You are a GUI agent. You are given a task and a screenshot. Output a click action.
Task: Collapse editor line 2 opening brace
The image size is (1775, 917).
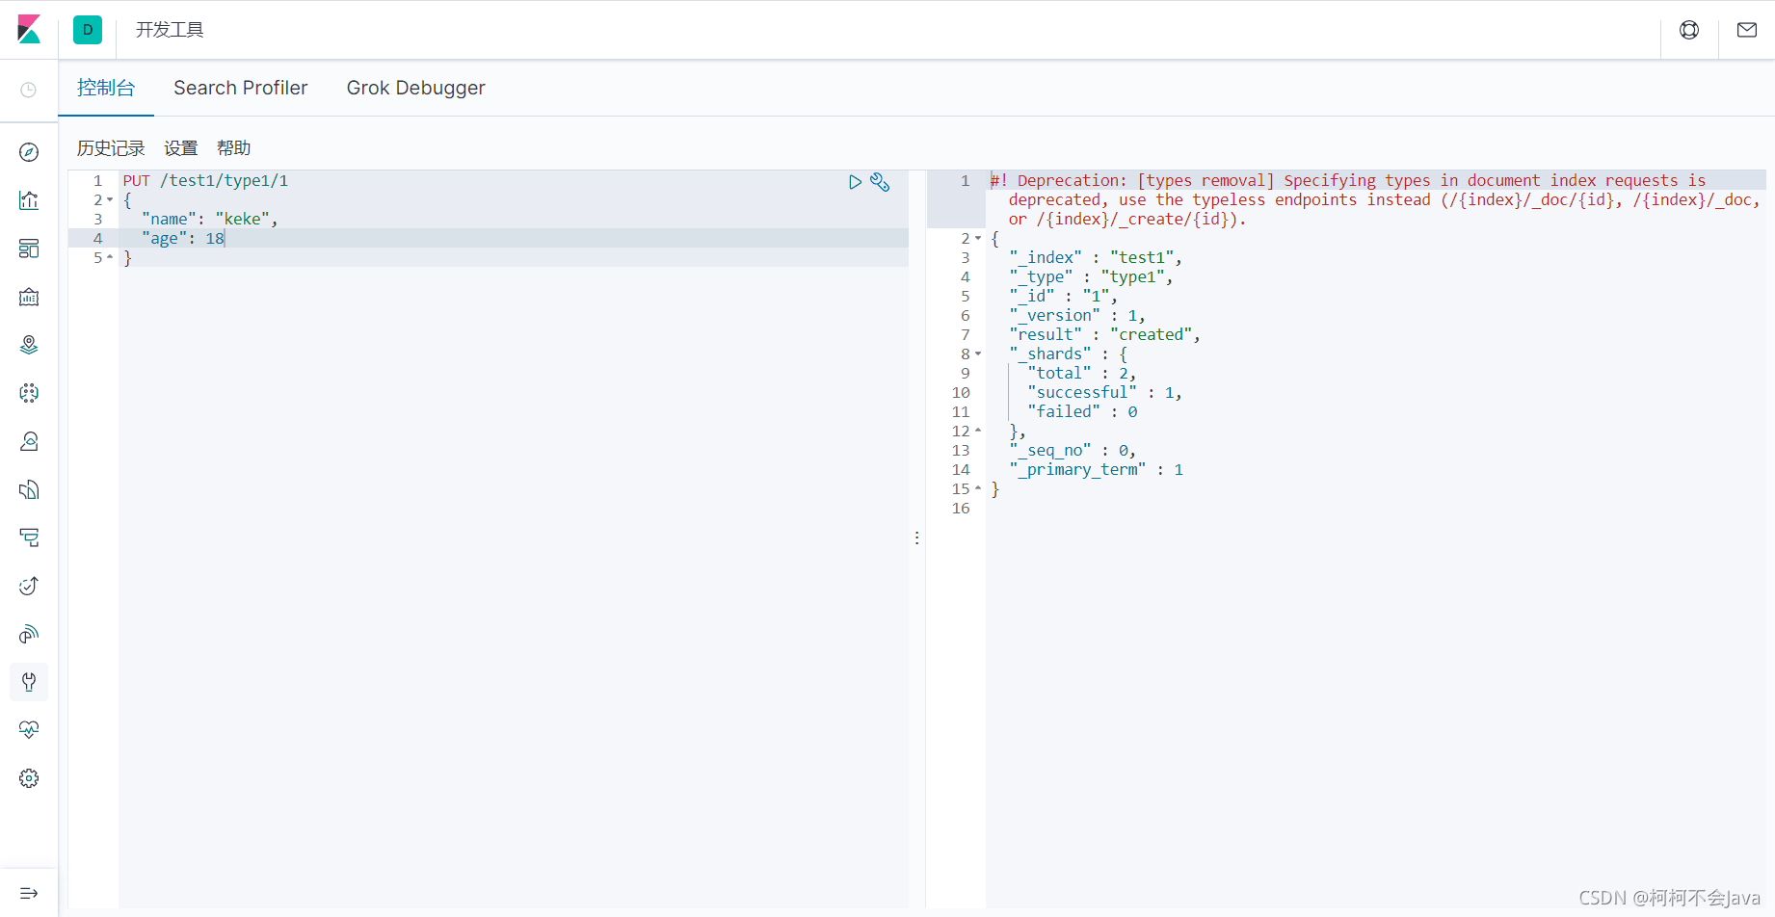[x=110, y=200]
